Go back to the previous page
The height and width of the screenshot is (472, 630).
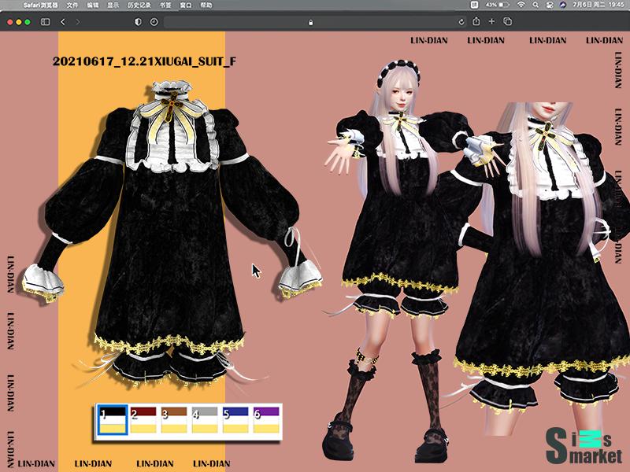62,22
